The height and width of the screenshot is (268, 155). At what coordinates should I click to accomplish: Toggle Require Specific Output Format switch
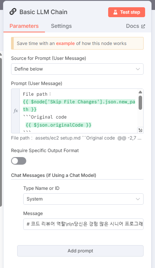click(19, 161)
